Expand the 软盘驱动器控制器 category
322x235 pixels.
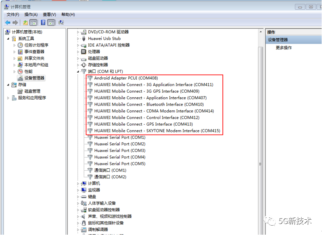point(78,210)
